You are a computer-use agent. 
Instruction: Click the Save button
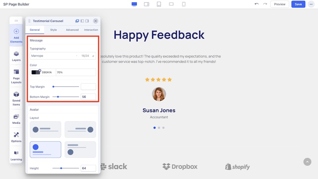point(298,4)
